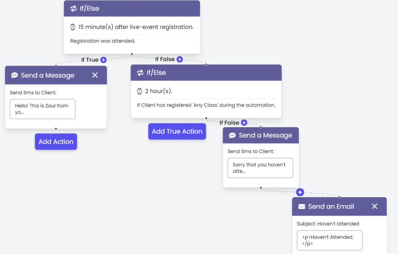Select the top If/Else card header
Screen dimensions: 398x254
pos(132,9)
